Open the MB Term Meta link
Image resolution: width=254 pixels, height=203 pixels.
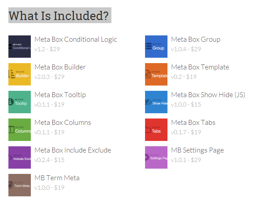pos(57,178)
